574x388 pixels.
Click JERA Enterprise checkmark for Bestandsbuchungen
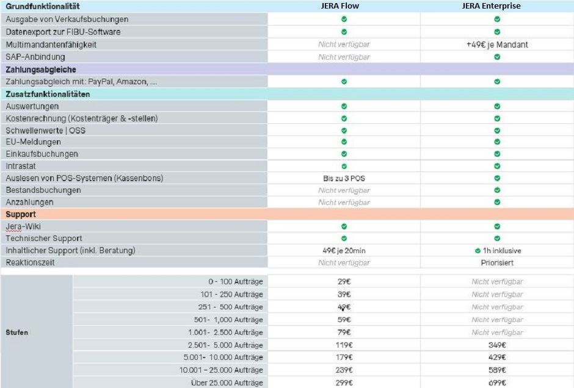tap(497, 190)
